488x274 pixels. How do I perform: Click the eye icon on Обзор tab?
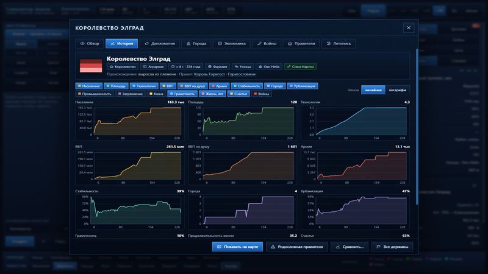tap(82, 43)
